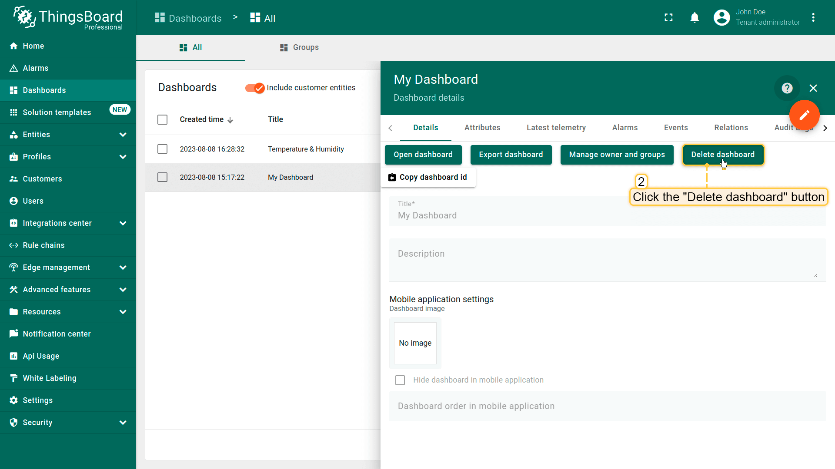Screen dimensions: 835x469
Task: Open help question mark icon
Action: [787, 88]
